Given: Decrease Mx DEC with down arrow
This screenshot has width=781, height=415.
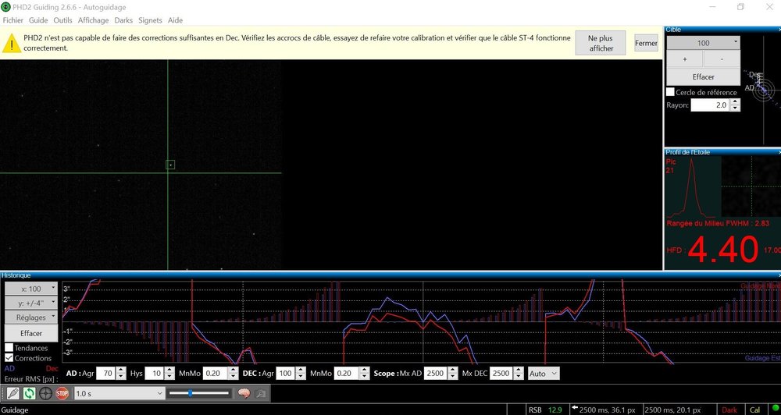Looking at the screenshot, I should pyautogui.click(x=519, y=377).
